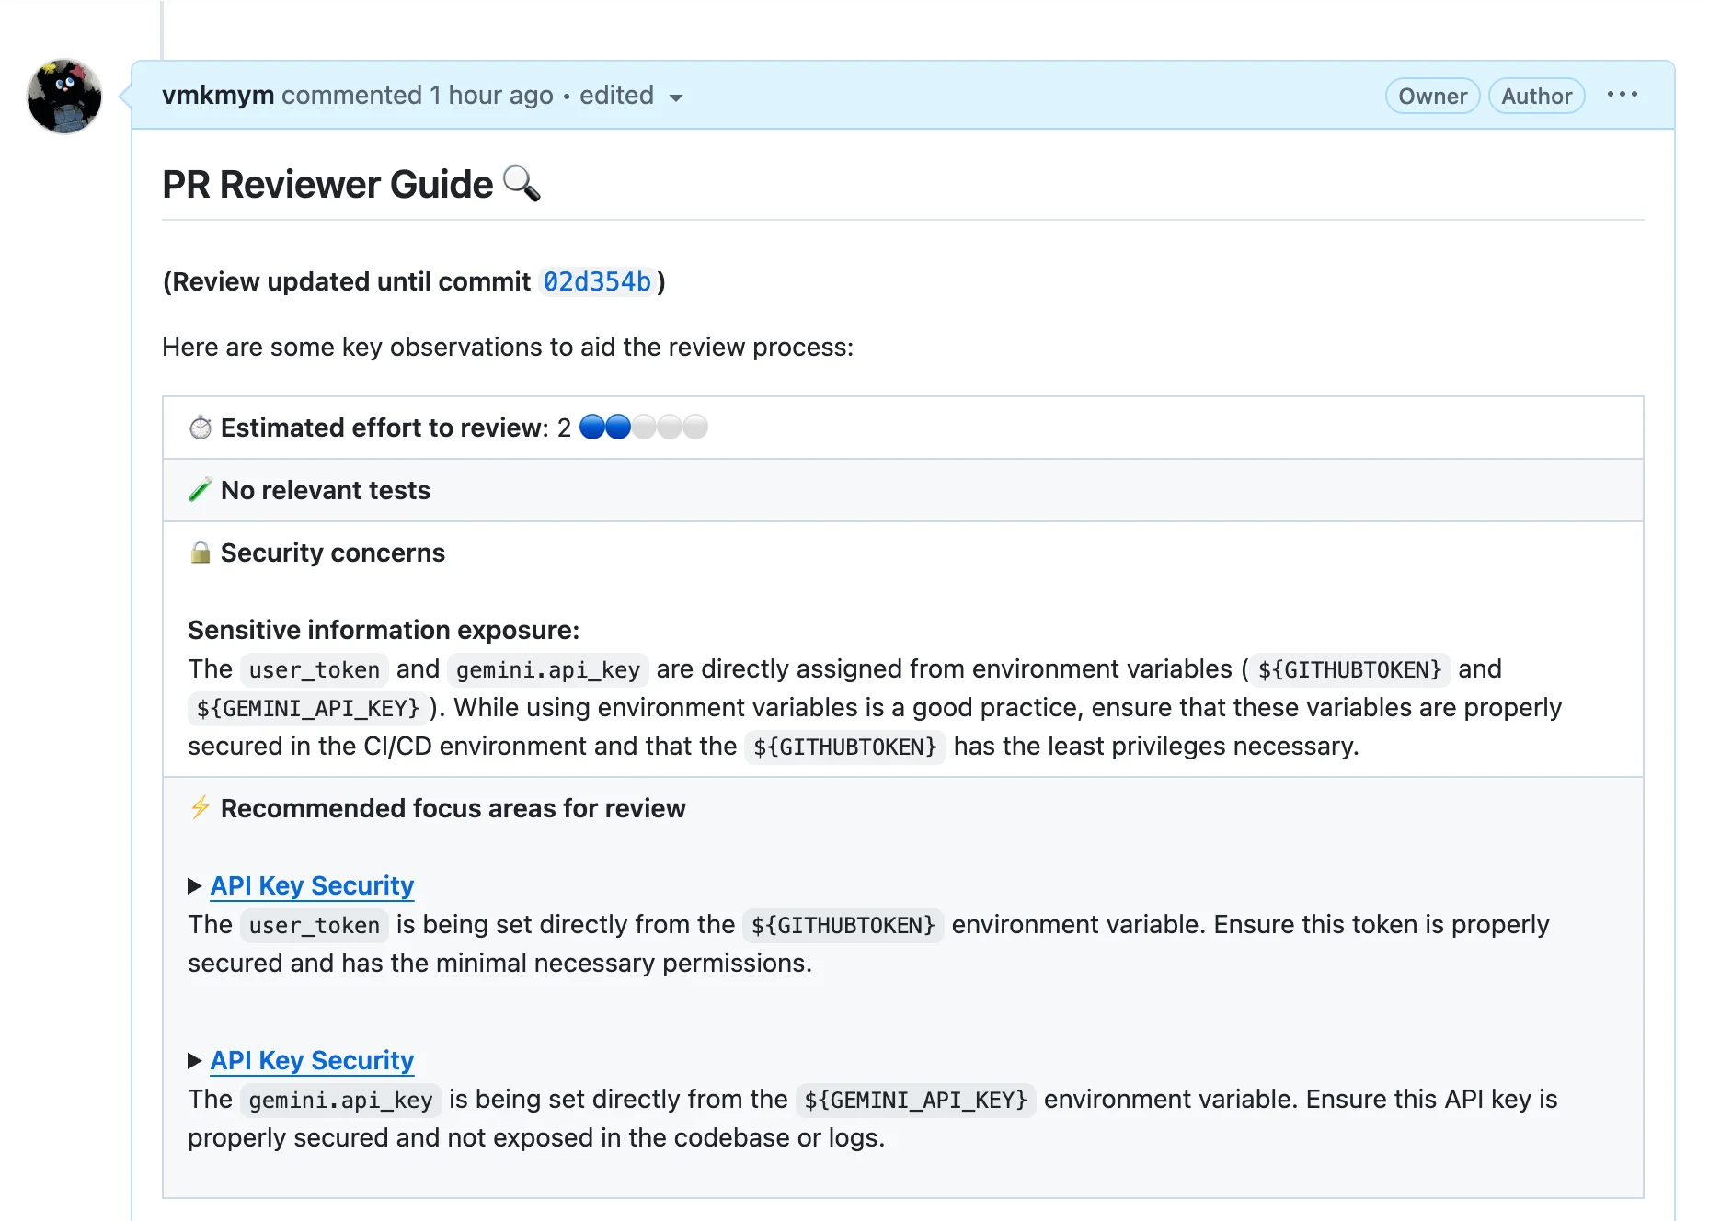The image size is (1709, 1221).
Task: Click the lock icon beside Security concerns
Action: tap(201, 553)
